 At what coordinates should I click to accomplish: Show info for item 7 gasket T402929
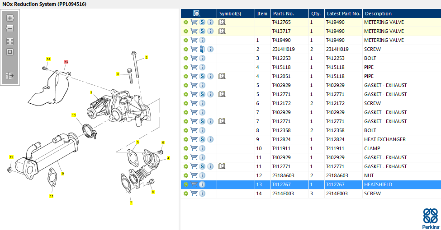point(202,112)
